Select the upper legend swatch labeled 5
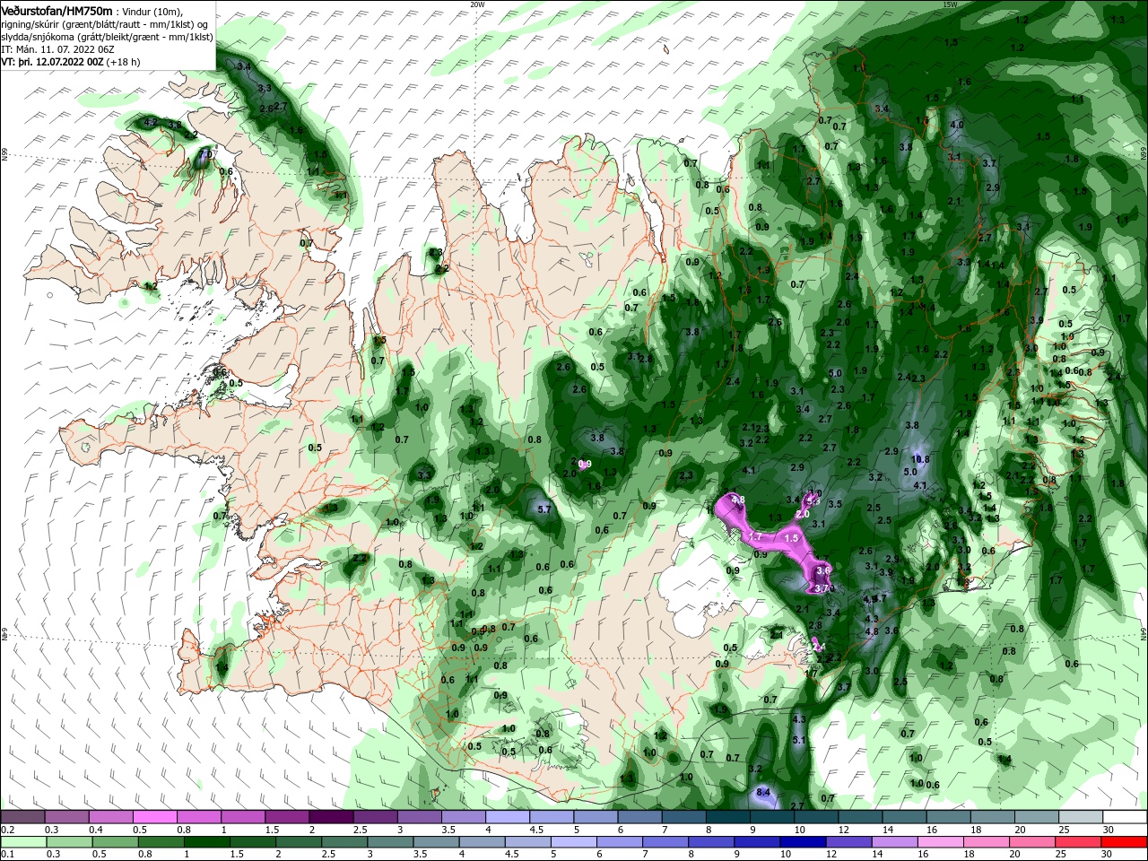The height and width of the screenshot is (861, 1148). pyautogui.click(x=595, y=817)
